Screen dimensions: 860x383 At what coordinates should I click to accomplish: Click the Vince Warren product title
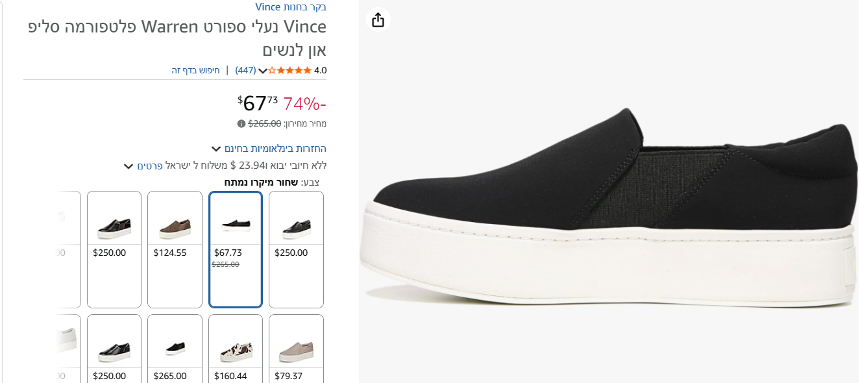point(177,38)
